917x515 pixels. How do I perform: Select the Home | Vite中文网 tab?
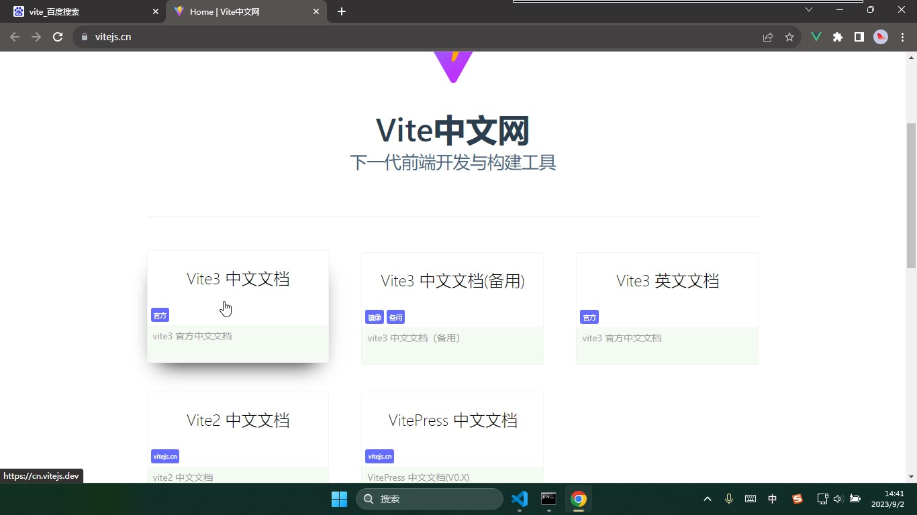(247, 11)
